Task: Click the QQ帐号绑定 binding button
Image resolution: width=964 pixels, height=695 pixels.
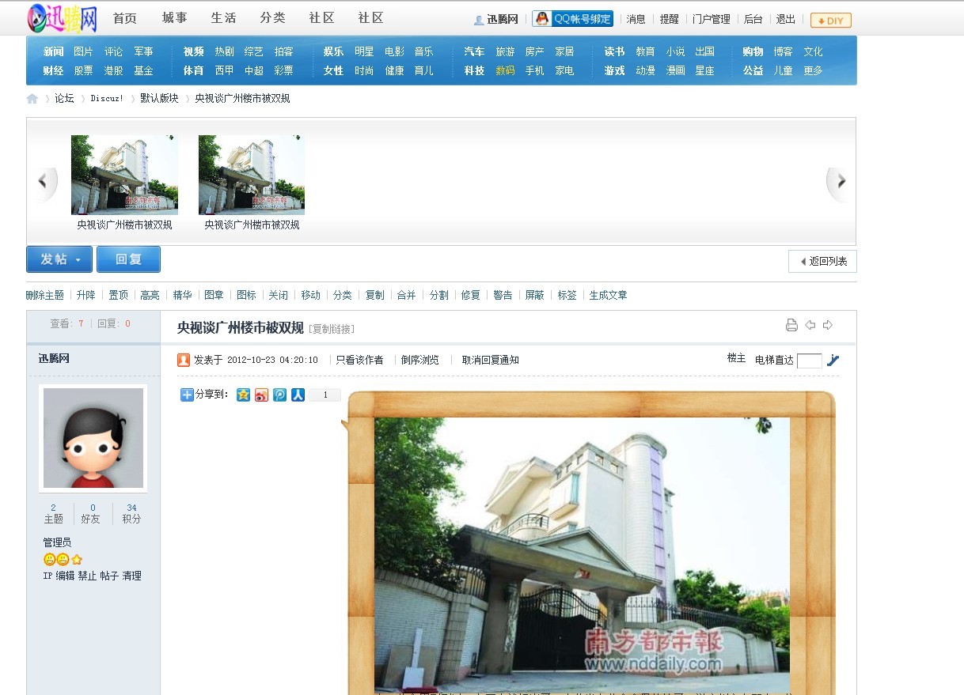Action: click(x=573, y=19)
